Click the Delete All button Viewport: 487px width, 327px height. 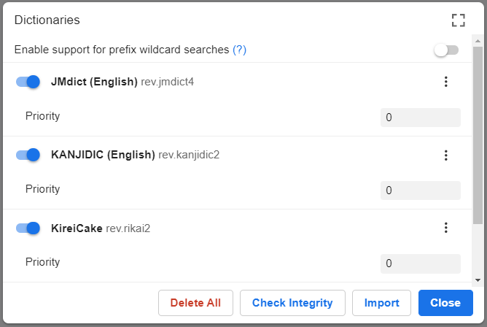click(x=195, y=303)
